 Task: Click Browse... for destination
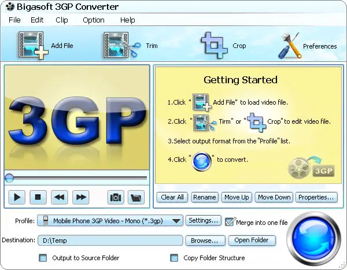coord(205,241)
